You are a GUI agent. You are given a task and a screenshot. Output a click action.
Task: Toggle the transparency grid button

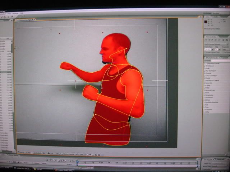(62, 154)
